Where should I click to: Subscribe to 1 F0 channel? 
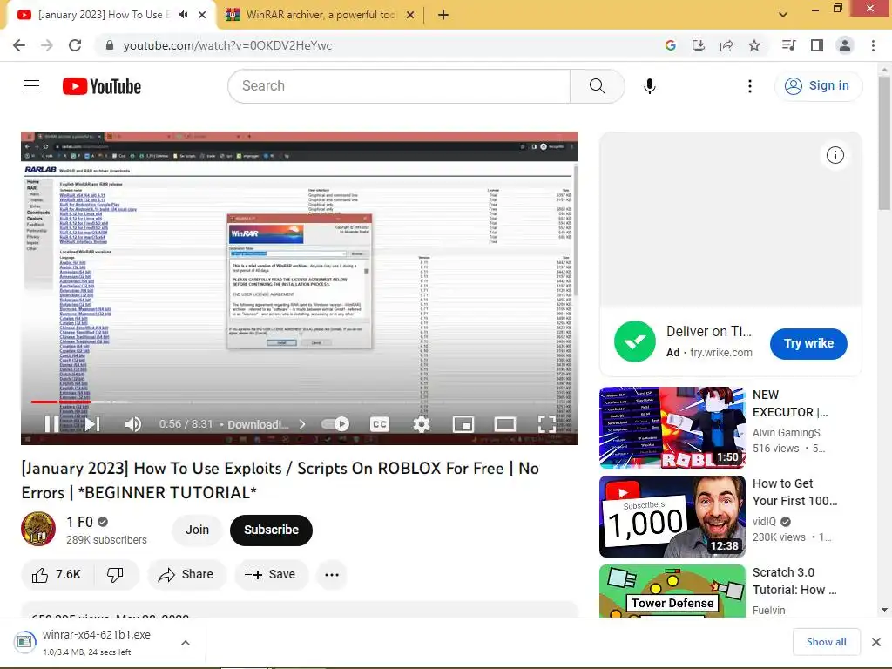coord(272,530)
